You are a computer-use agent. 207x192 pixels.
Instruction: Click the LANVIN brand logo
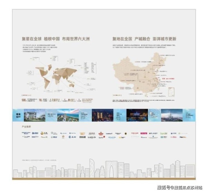click(92, 137)
